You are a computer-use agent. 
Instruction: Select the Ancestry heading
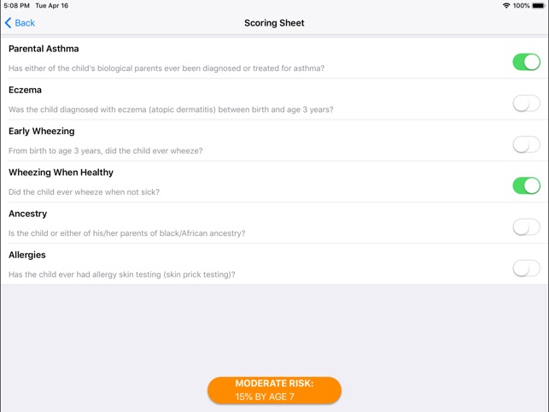point(27,214)
